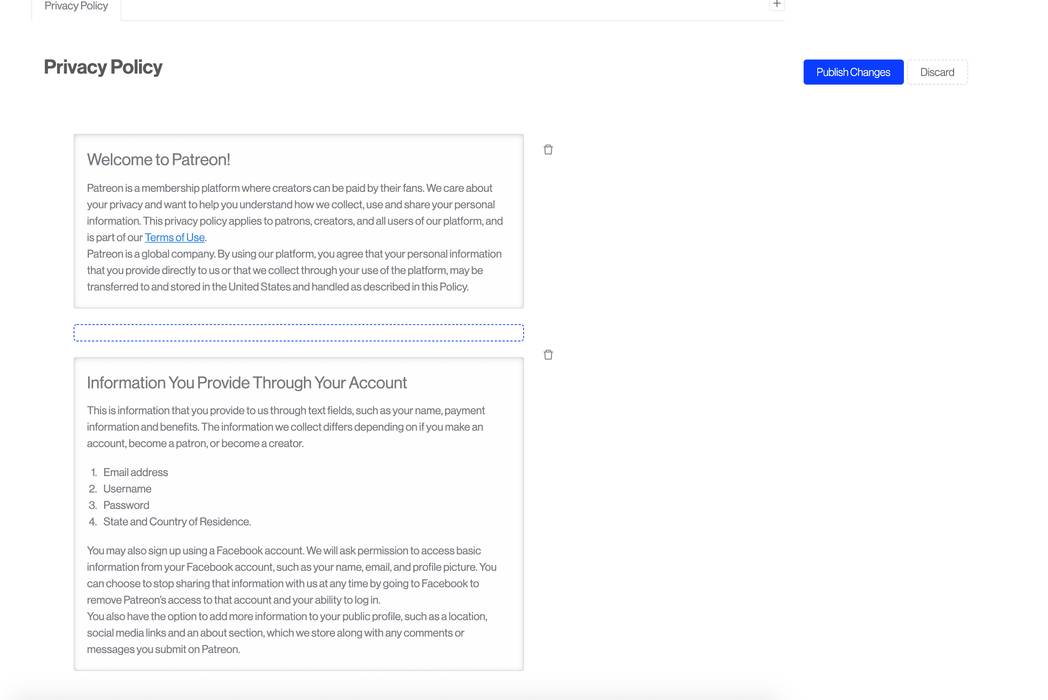Switch to the Privacy Policy tab
The image size is (1048, 700).
[x=76, y=6]
